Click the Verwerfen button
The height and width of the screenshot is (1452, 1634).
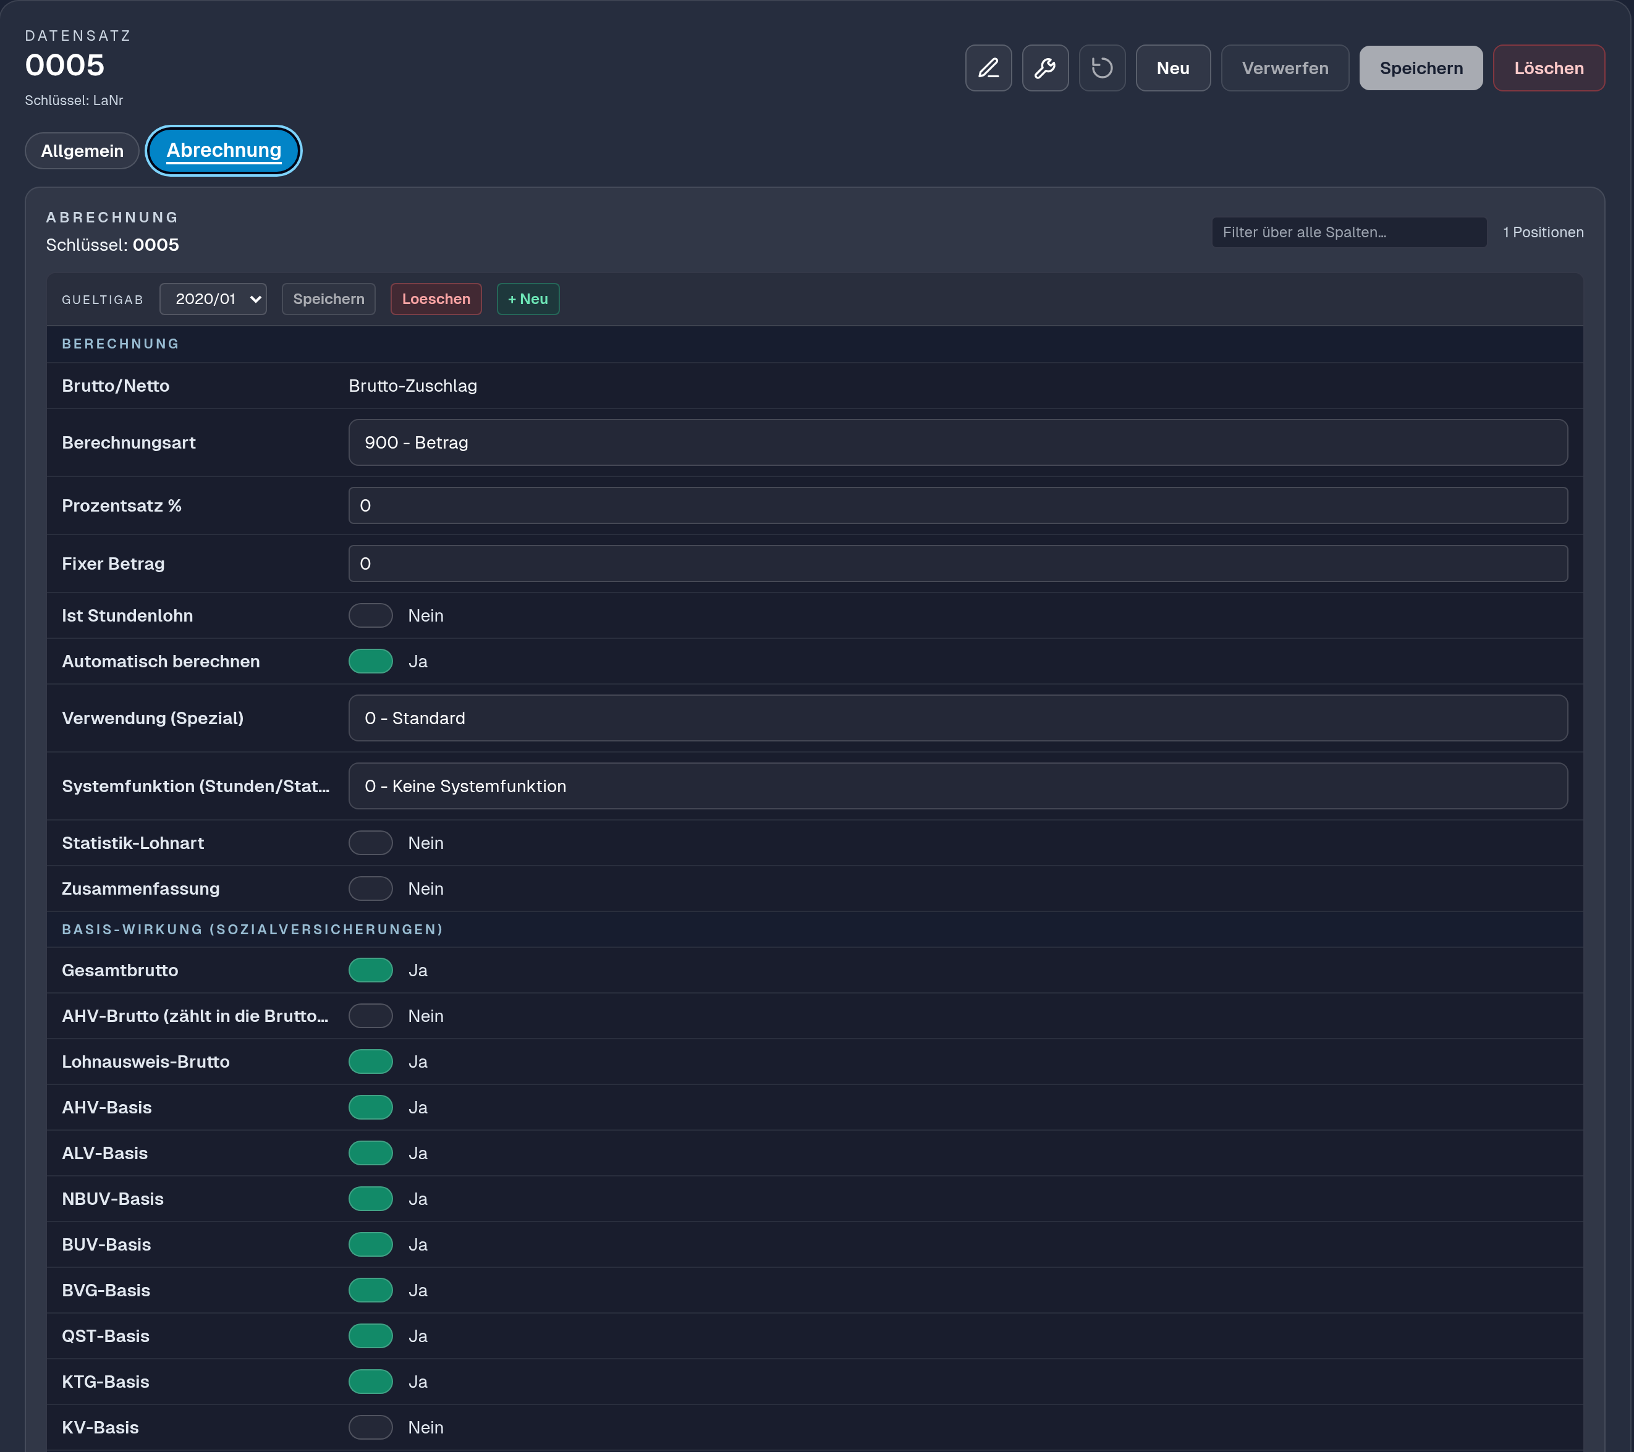pos(1285,68)
